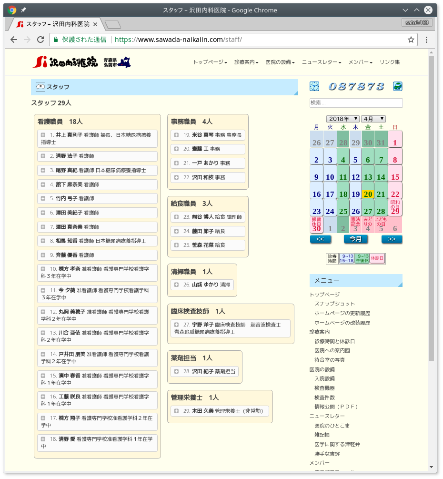Click the pin icon in the title bar
This screenshot has height=479, width=443.
point(23,10)
